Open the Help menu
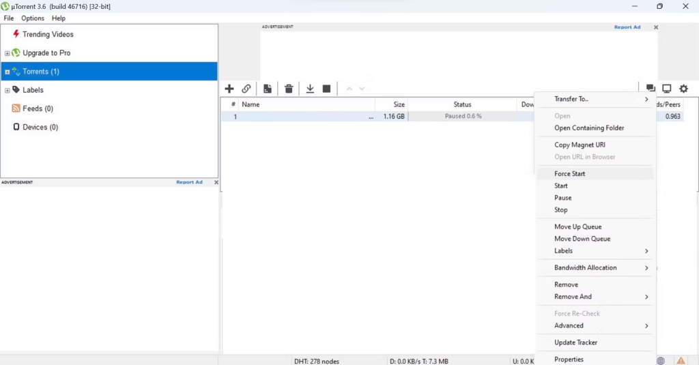 click(x=59, y=18)
